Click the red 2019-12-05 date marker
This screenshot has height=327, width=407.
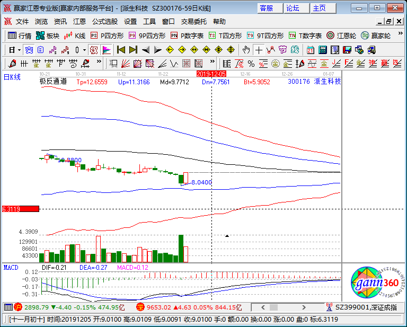[x=211, y=74]
